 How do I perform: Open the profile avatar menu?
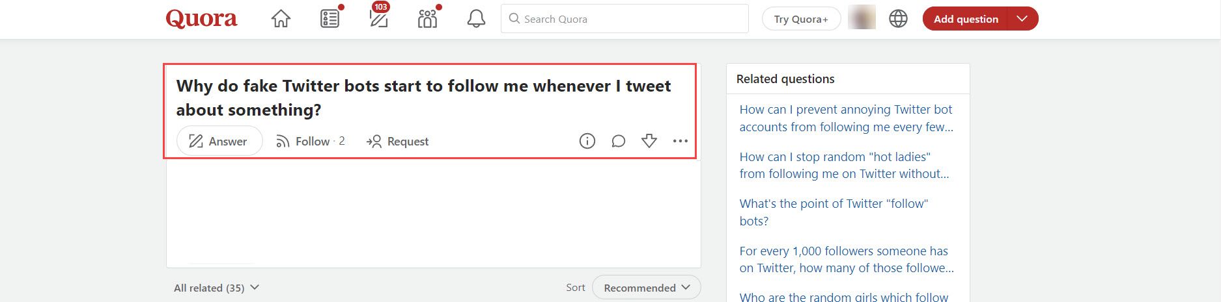click(862, 18)
